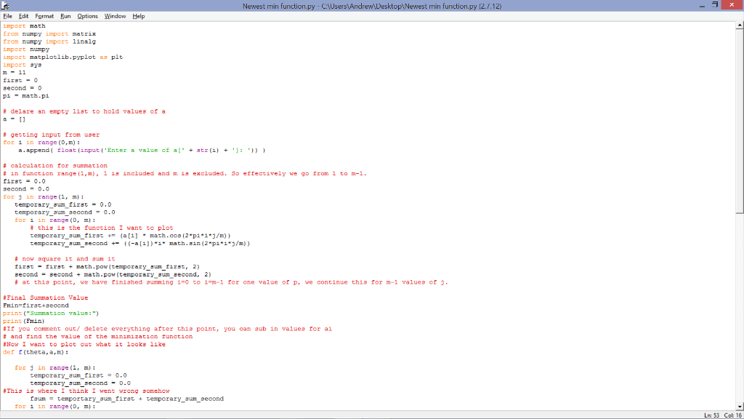The height and width of the screenshot is (419, 744).
Task: Open the File menu
Action: click(9, 16)
